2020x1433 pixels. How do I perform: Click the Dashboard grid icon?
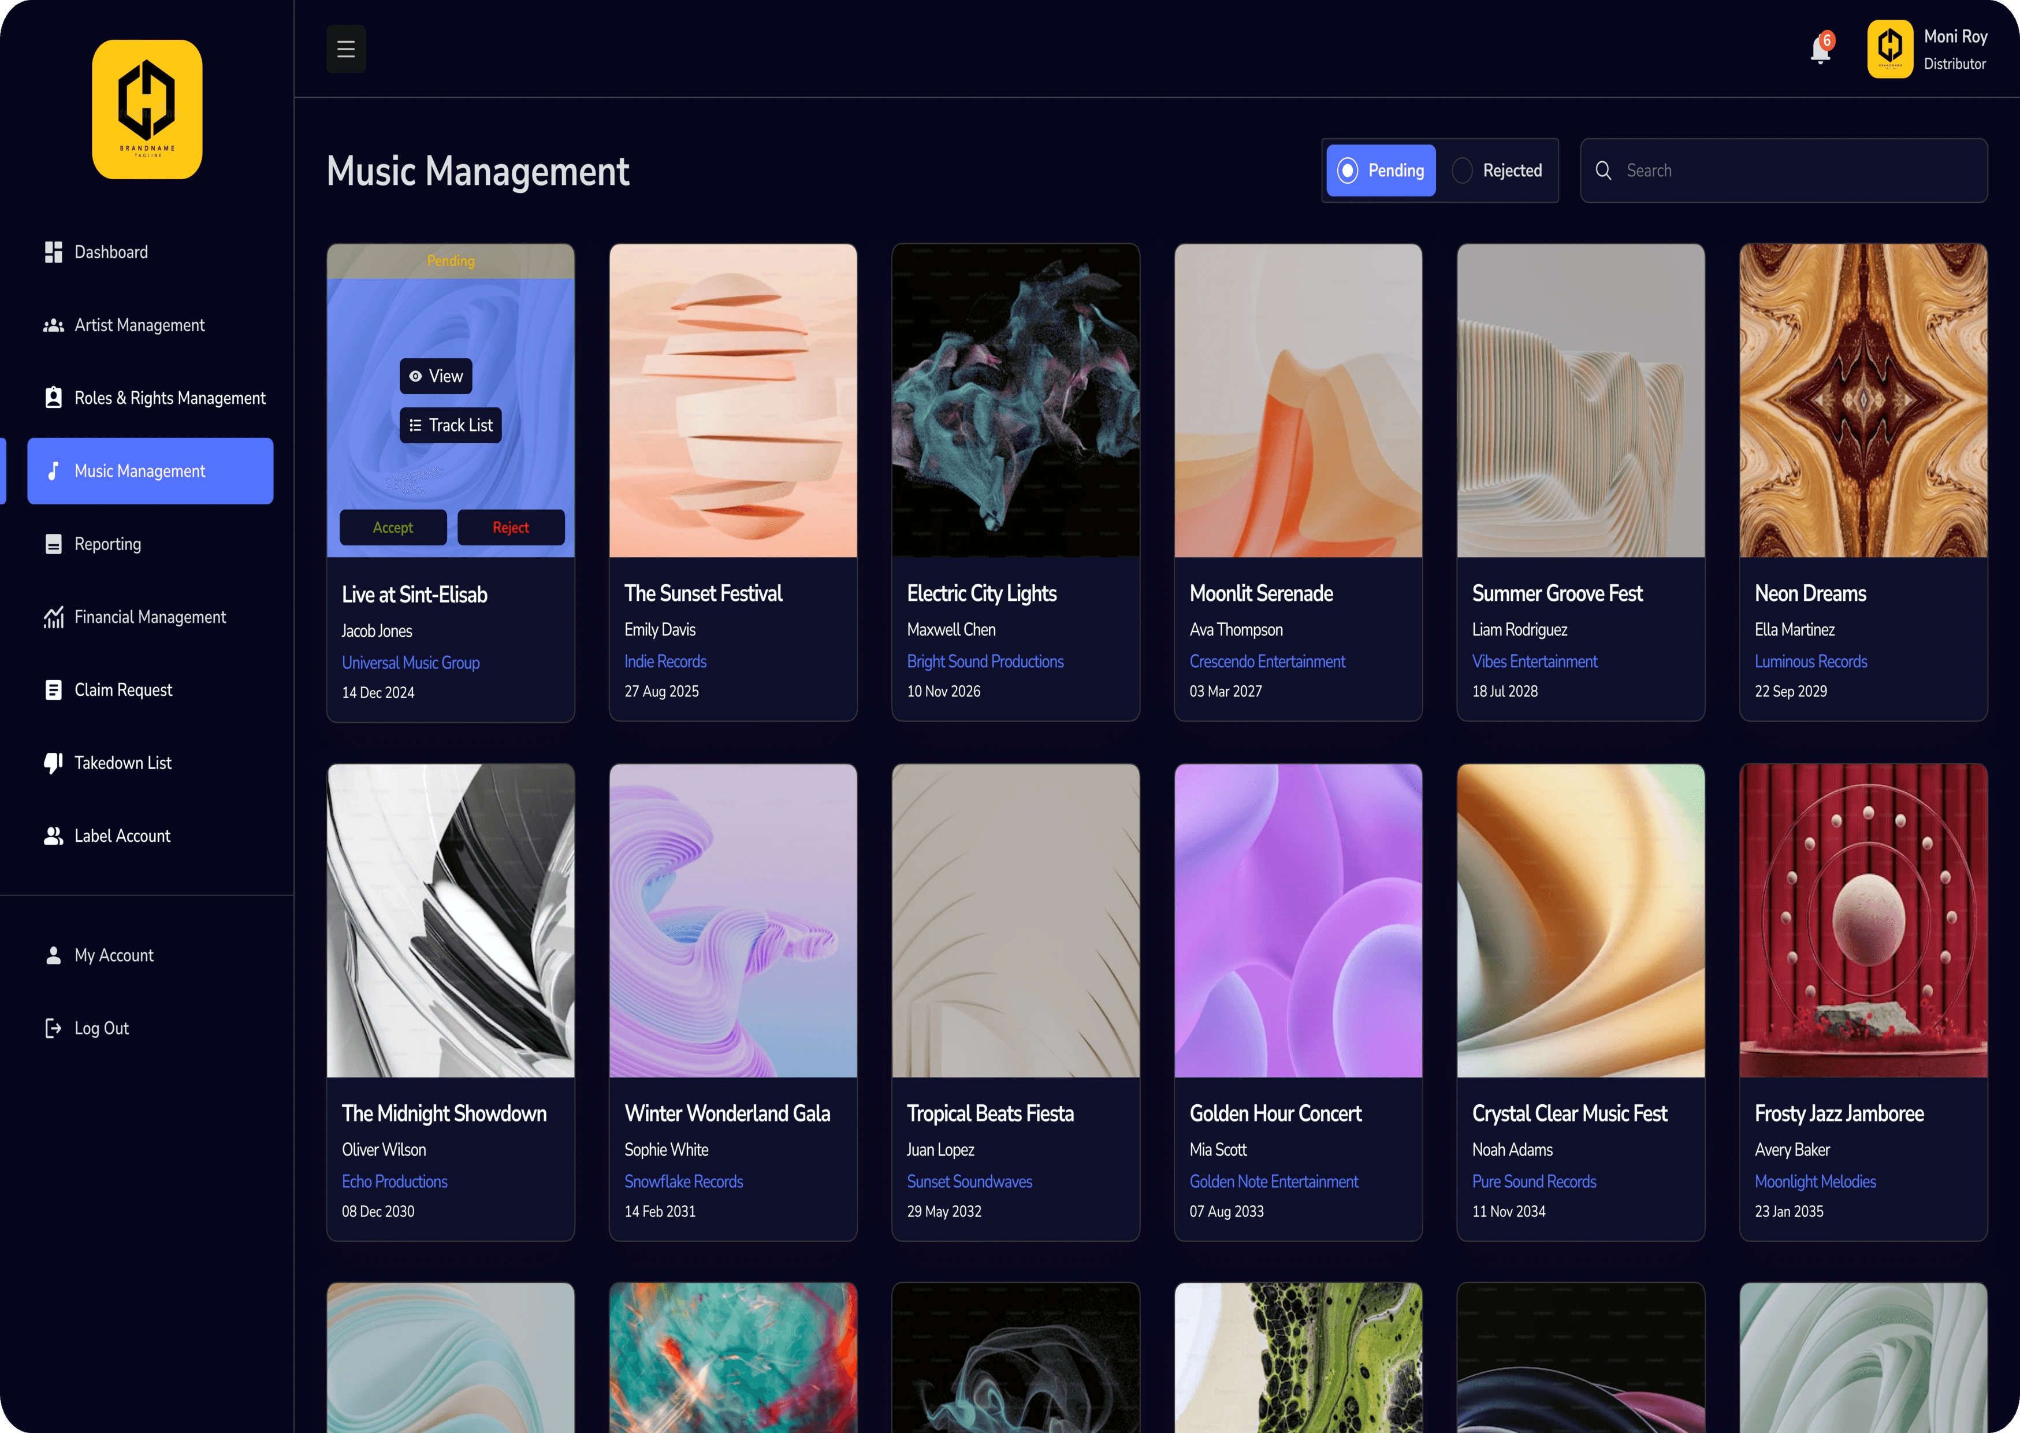coord(54,253)
